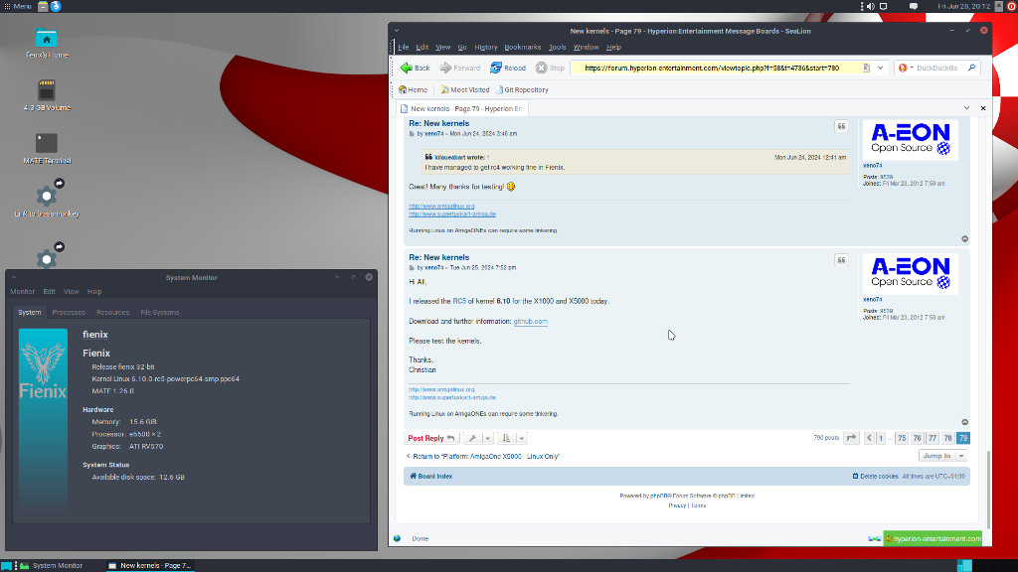Click the System Monitor taskbar entry
The image size is (1018, 572).
tap(52, 565)
